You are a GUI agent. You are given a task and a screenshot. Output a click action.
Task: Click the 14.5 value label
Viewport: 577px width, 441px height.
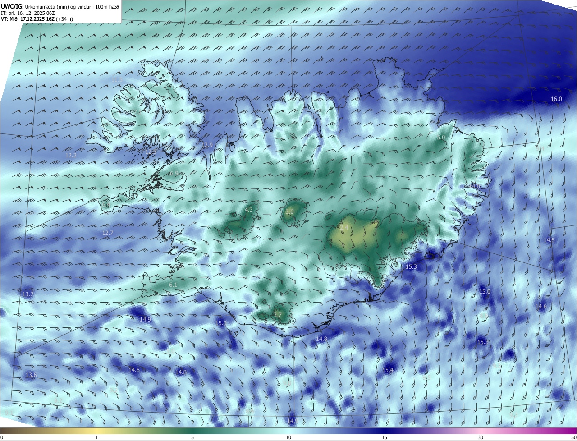549,240
